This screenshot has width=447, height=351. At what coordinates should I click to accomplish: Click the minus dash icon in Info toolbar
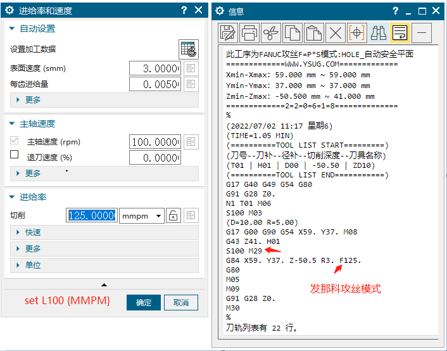click(422, 33)
